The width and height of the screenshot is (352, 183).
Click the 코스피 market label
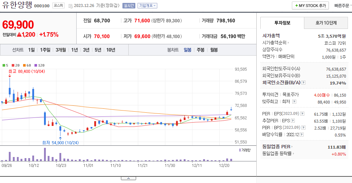pos(58,5)
